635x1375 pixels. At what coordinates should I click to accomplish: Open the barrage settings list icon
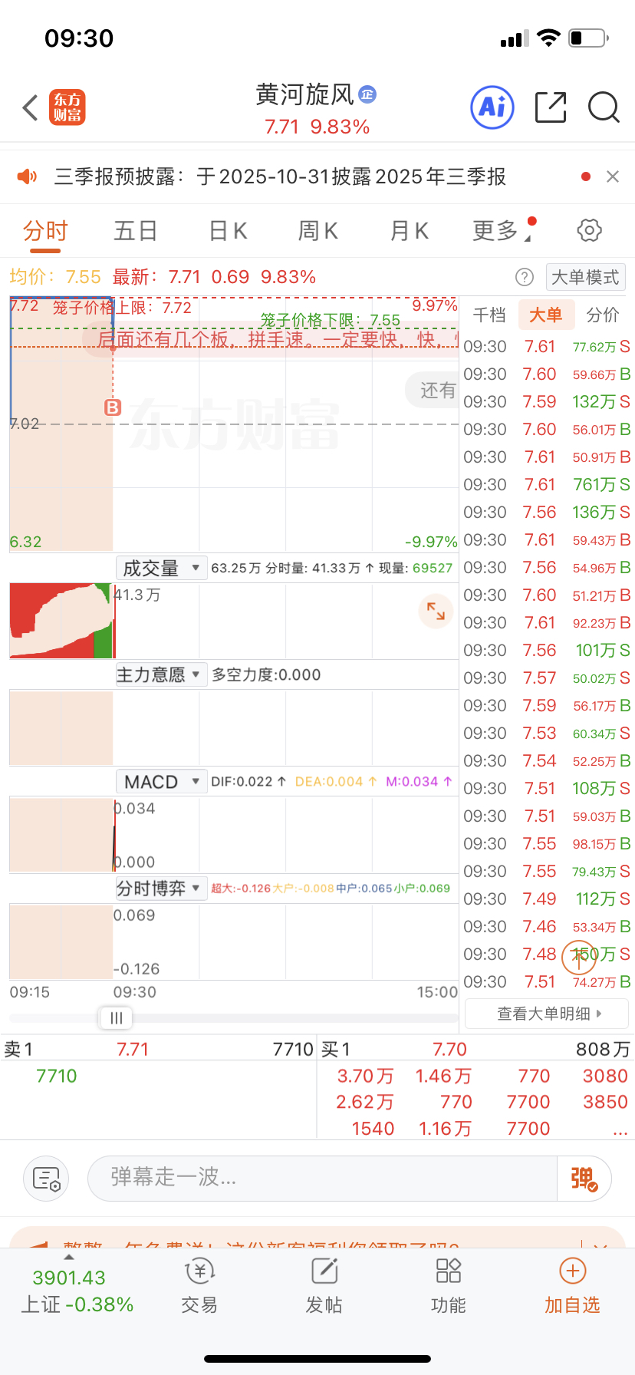(46, 1178)
